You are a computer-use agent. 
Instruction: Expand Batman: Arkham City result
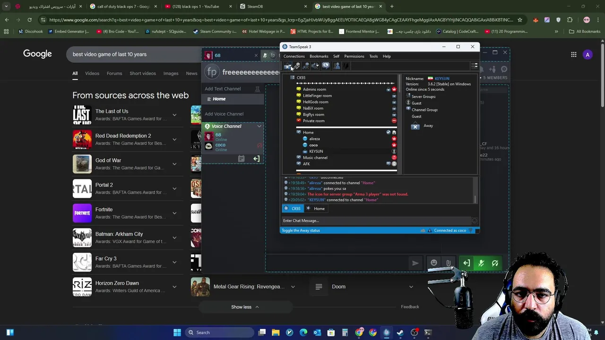(x=174, y=238)
